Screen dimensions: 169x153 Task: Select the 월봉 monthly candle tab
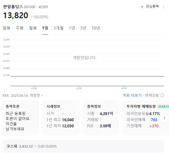(x=33, y=28)
